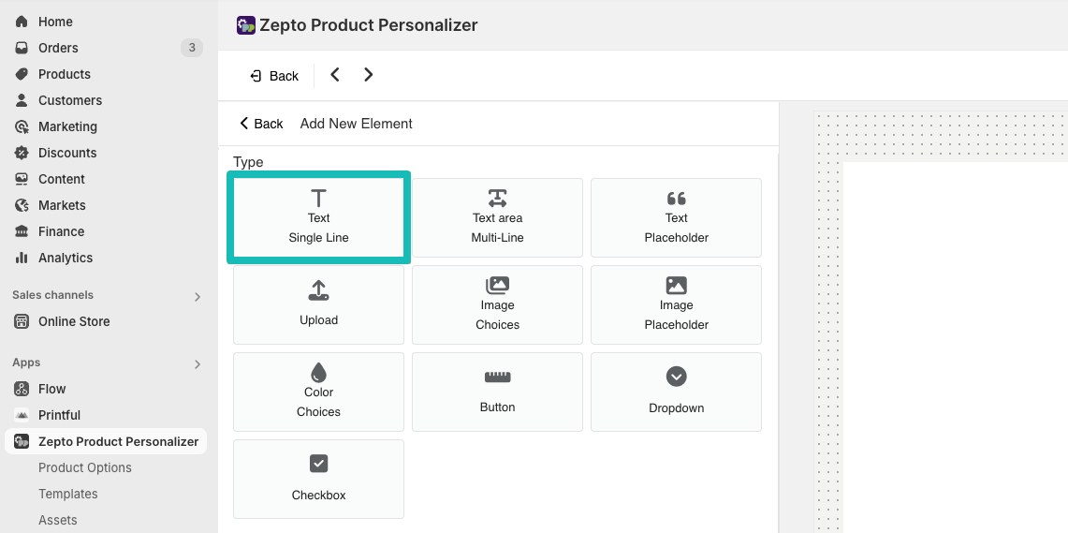Click the Type label above tiles

click(248, 162)
